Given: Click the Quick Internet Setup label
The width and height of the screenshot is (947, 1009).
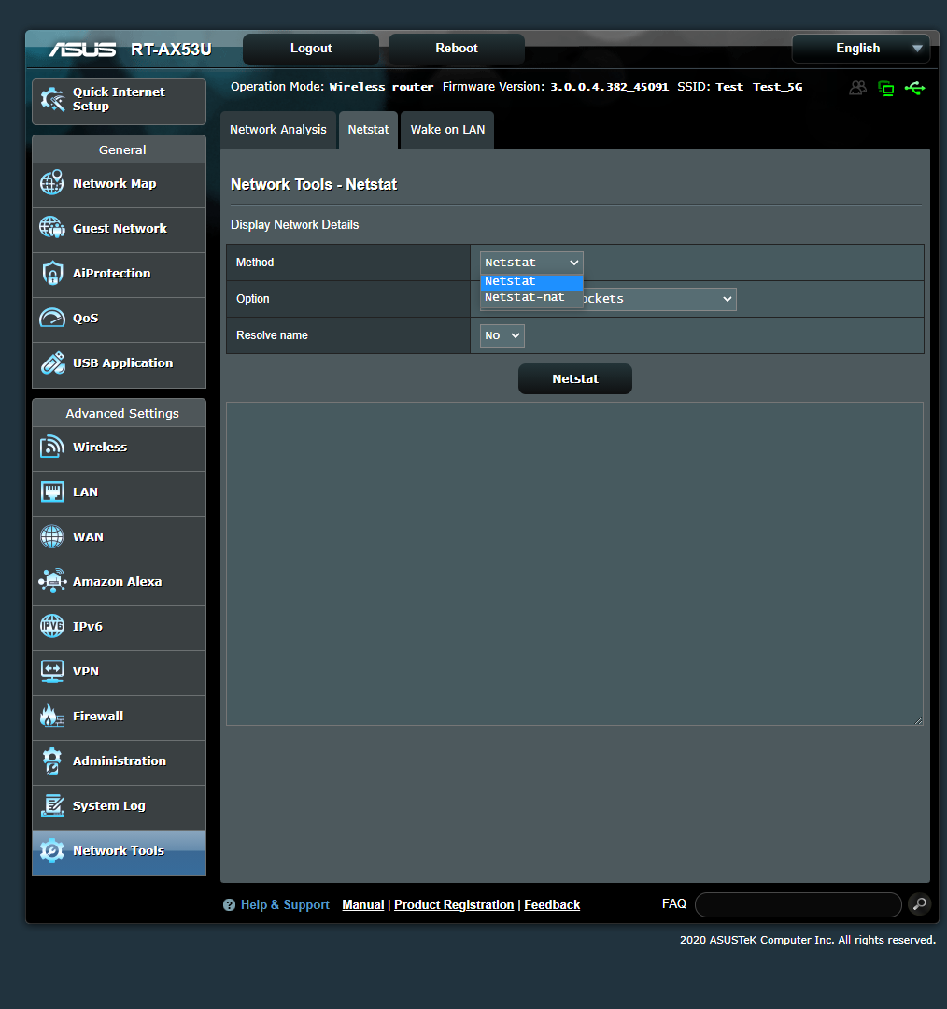Looking at the screenshot, I should 119,99.
